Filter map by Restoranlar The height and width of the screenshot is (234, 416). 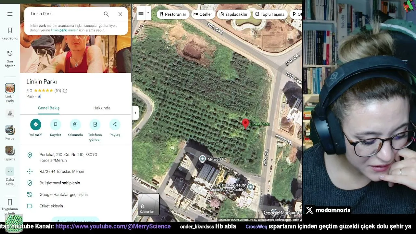tap(173, 14)
